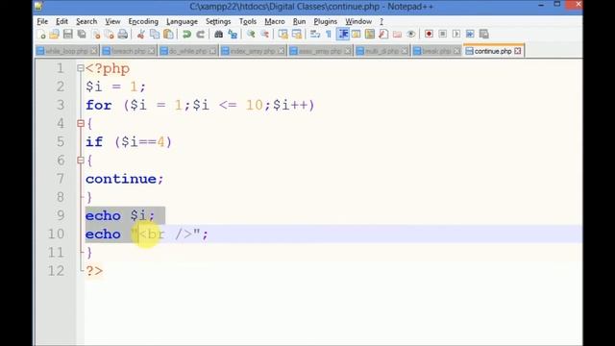The width and height of the screenshot is (615, 346).
Task: Click the Cut scissors icon
Action: [141, 35]
